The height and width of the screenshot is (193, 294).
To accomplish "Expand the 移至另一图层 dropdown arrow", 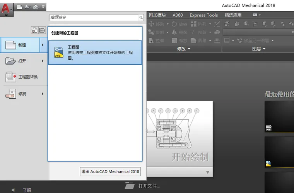I will [x=273, y=40].
